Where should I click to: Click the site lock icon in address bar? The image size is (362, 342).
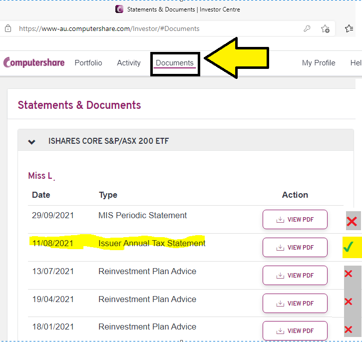click(x=8, y=28)
